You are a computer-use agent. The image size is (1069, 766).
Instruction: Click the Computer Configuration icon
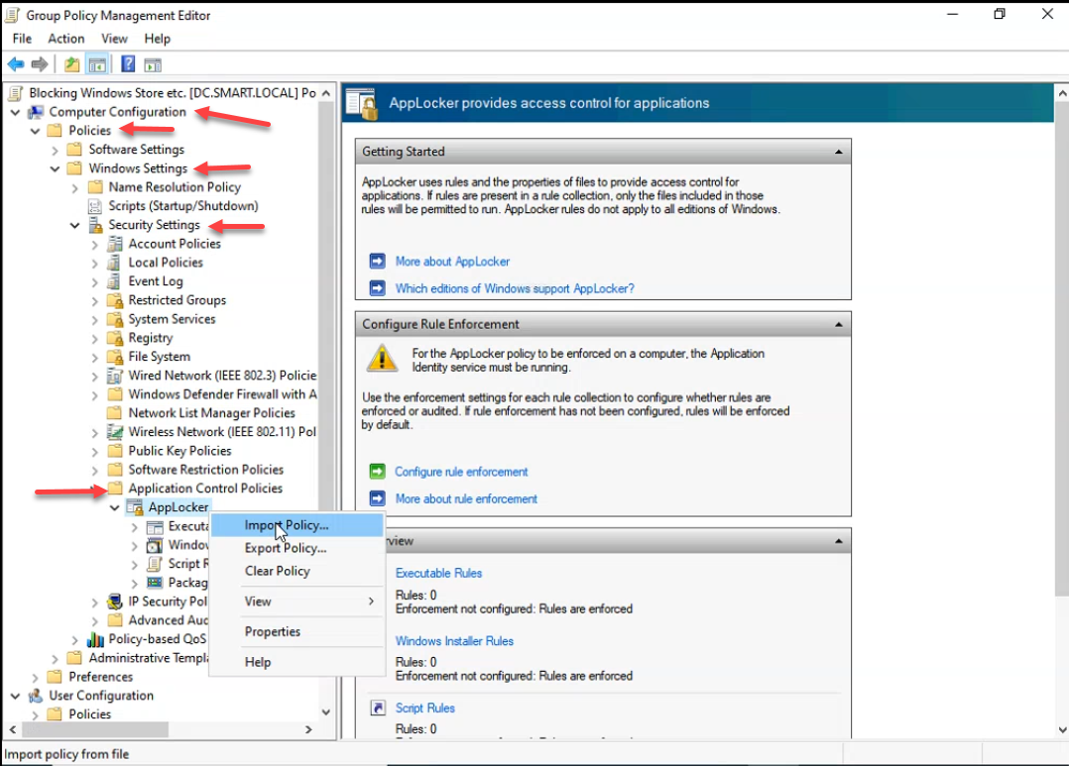tap(36, 112)
